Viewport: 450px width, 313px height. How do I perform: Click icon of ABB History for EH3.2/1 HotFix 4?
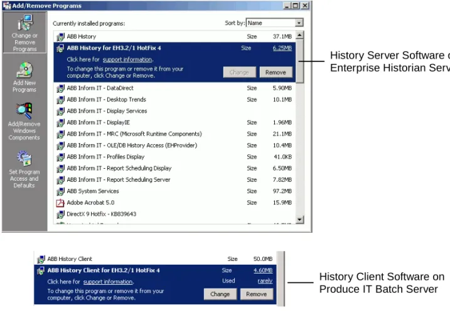pos(60,48)
